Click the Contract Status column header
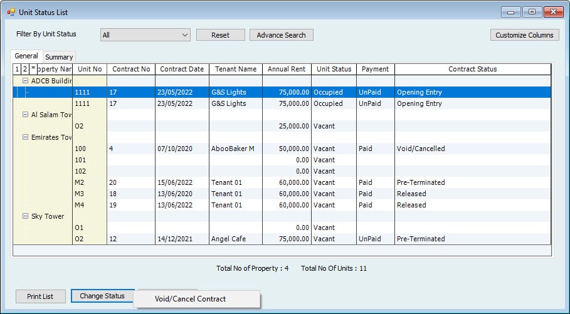Image resolution: width=570 pixels, height=314 pixels. coord(473,69)
